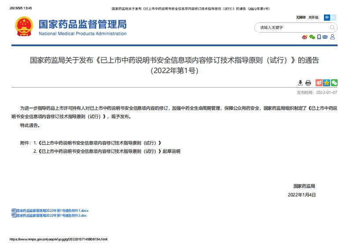Click the email envelope icon
Screen dimensions: 349x247
[x=325, y=37]
